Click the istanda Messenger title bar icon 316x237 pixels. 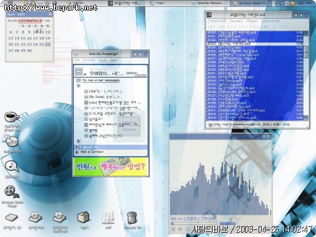click(76, 54)
